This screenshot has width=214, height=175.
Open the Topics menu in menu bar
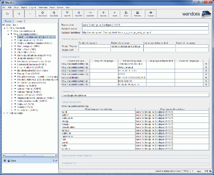(x=24, y=7)
